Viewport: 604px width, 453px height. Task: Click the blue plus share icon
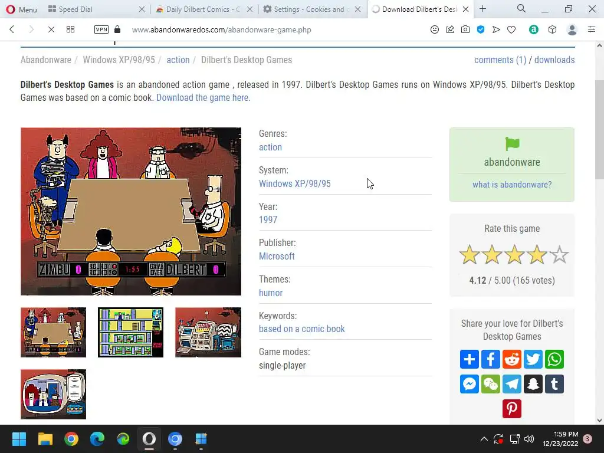tap(469, 359)
